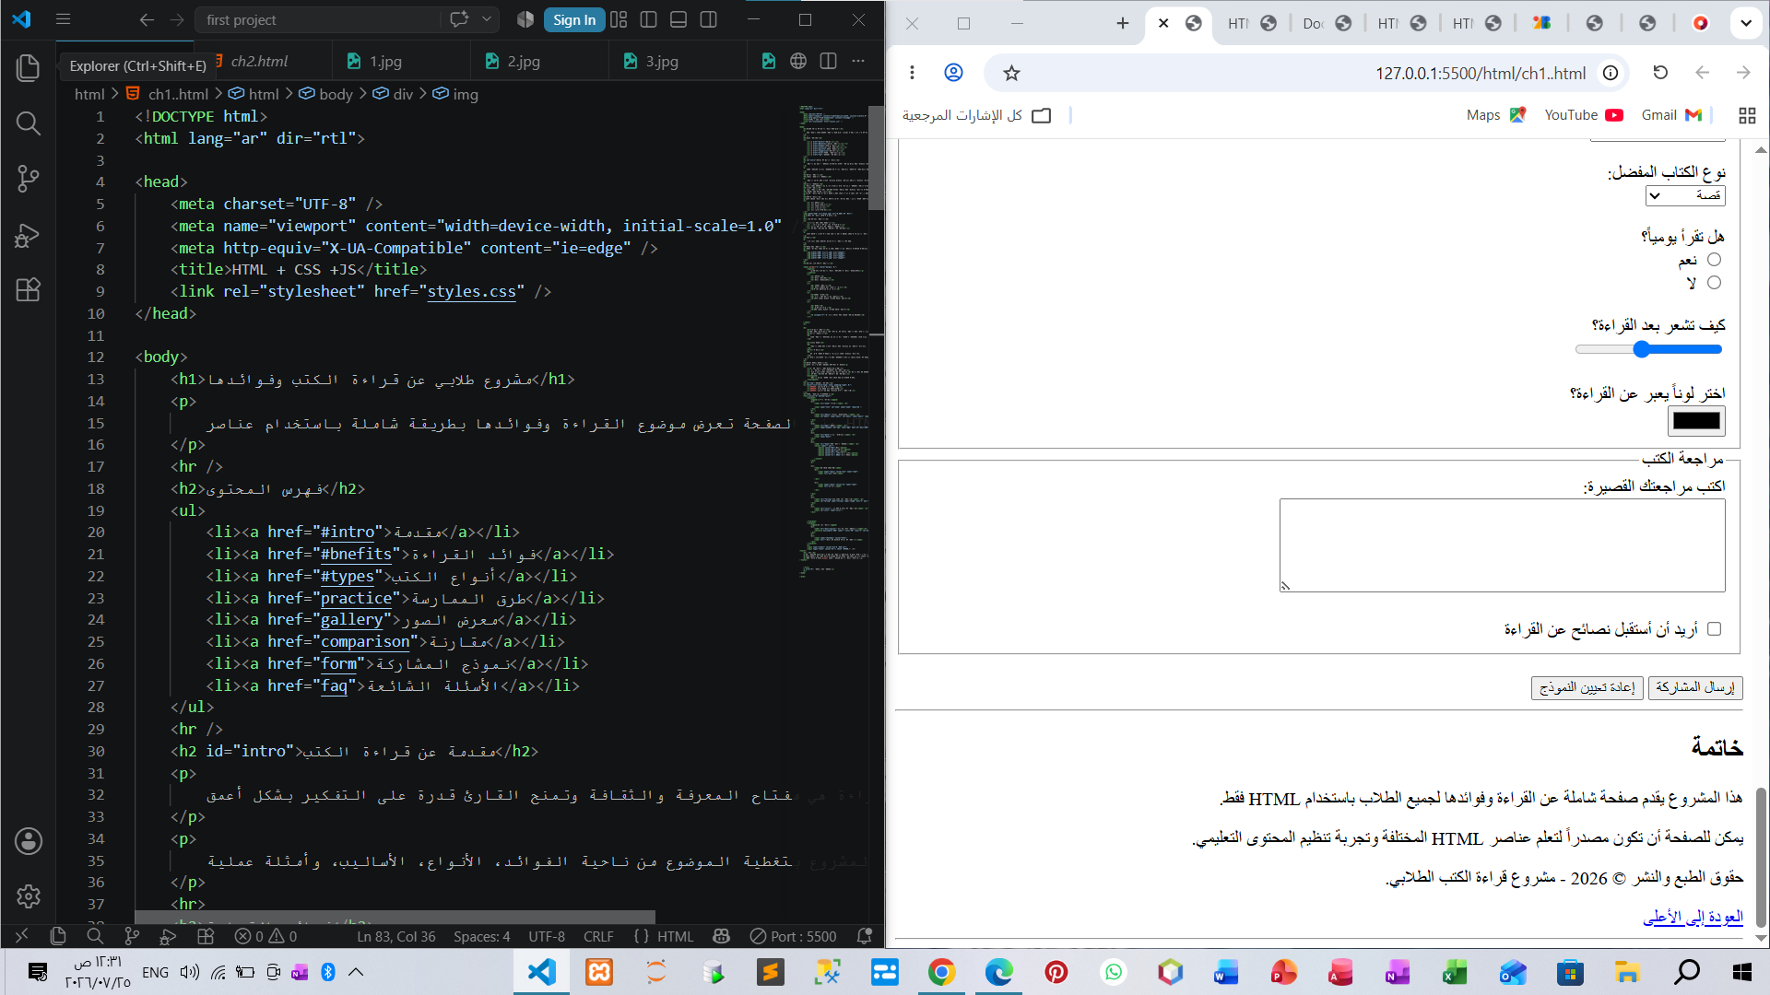Show hidden system tray icons
Image resolution: width=1770 pixels, height=995 pixels.
[356, 972]
